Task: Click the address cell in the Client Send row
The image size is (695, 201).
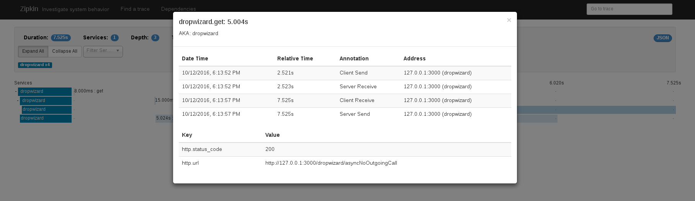Action: click(437, 73)
